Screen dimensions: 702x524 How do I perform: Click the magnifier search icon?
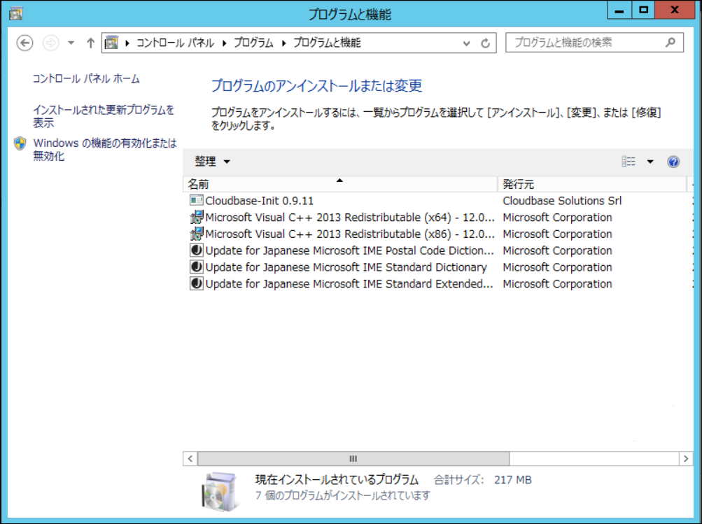671,43
